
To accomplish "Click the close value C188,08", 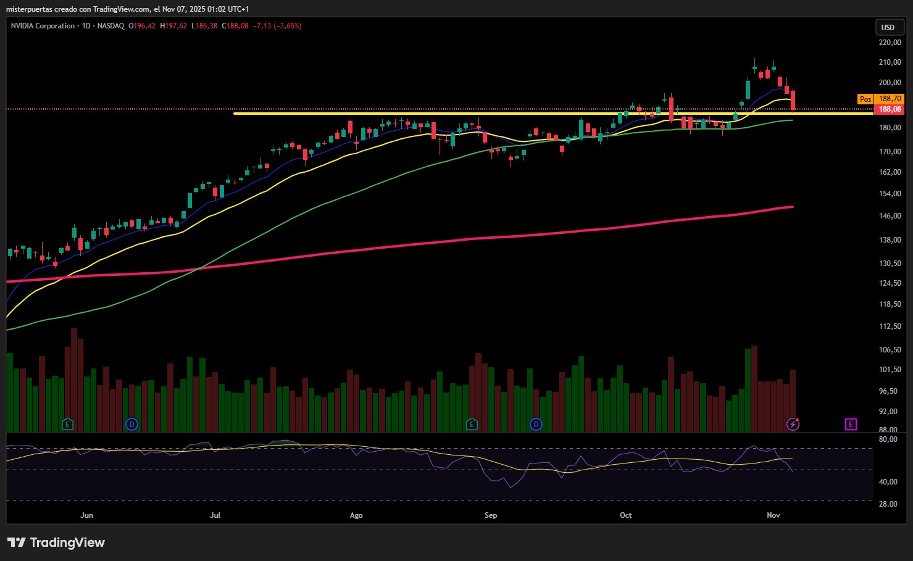I will [x=235, y=26].
